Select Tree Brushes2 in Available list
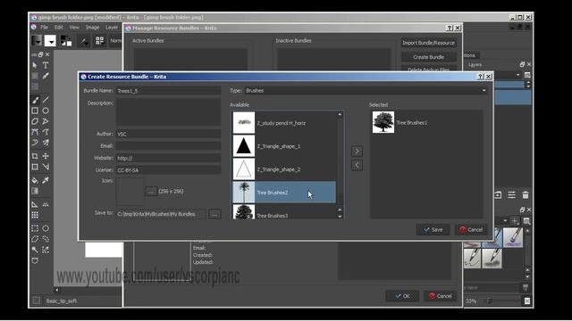This screenshot has width=572, height=321. [284, 193]
